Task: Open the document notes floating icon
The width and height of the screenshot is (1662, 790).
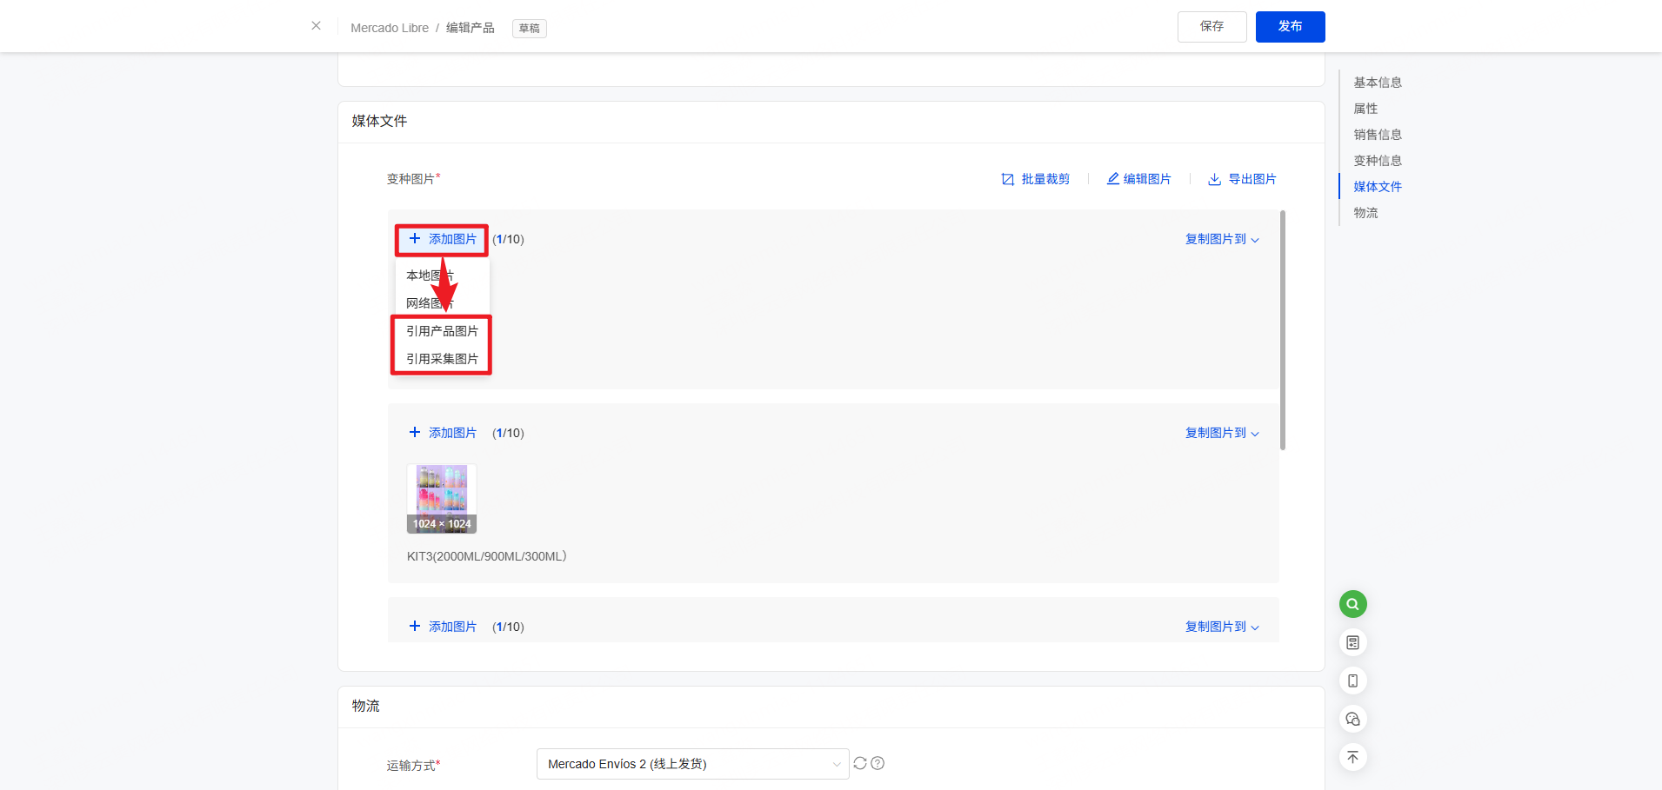Action: tap(1352, 642)
